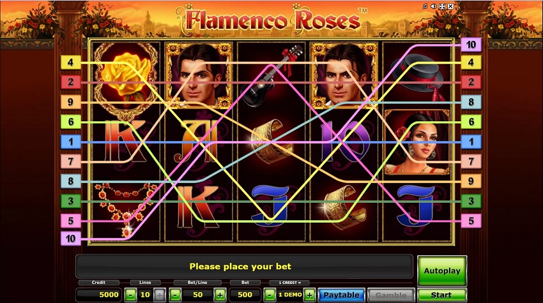Select payline 4 marker on left
The height and width of the screenshot is (303, 543).
coord(71,63)
